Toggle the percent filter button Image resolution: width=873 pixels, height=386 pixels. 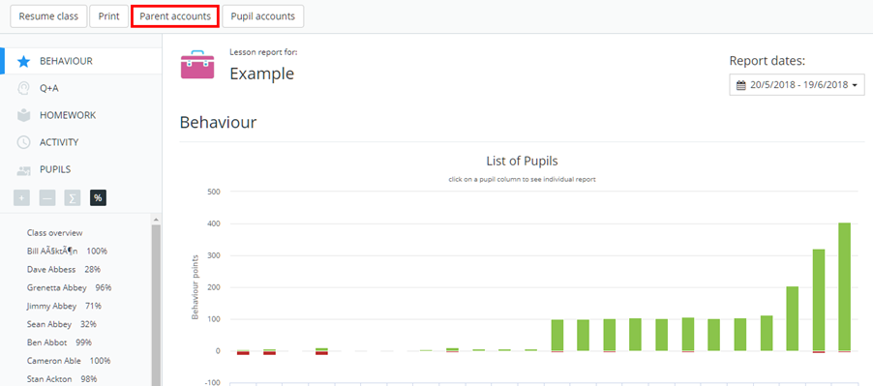coord(98,197)
